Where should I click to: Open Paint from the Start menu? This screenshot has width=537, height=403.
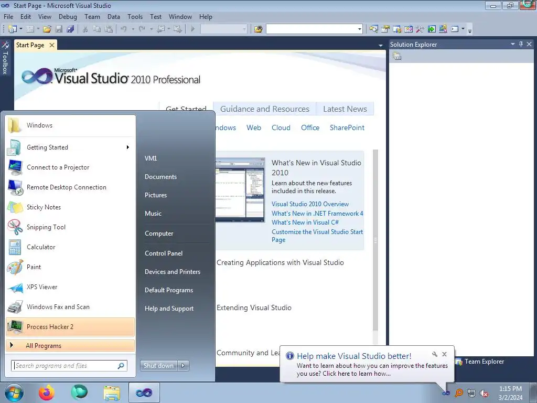[70, 267]
